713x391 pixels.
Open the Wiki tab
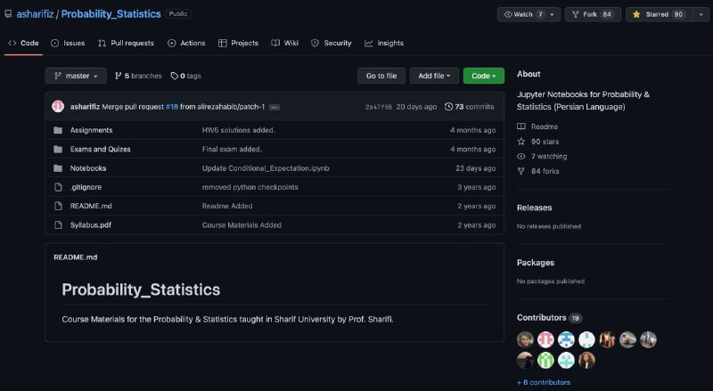pyautogui.click(x=285, y=43)
